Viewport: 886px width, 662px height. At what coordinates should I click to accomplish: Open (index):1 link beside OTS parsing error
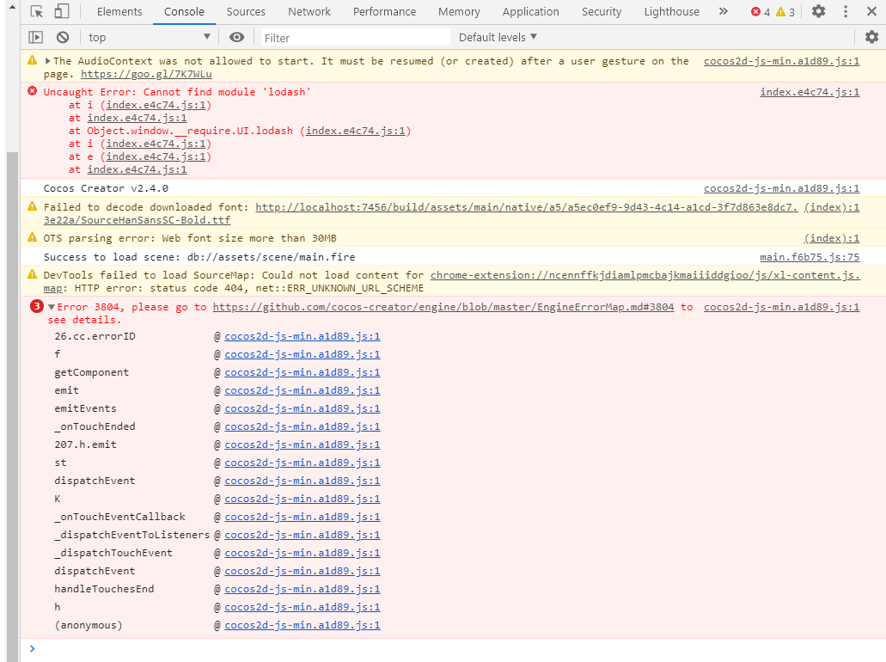click(x=831, y=238)
